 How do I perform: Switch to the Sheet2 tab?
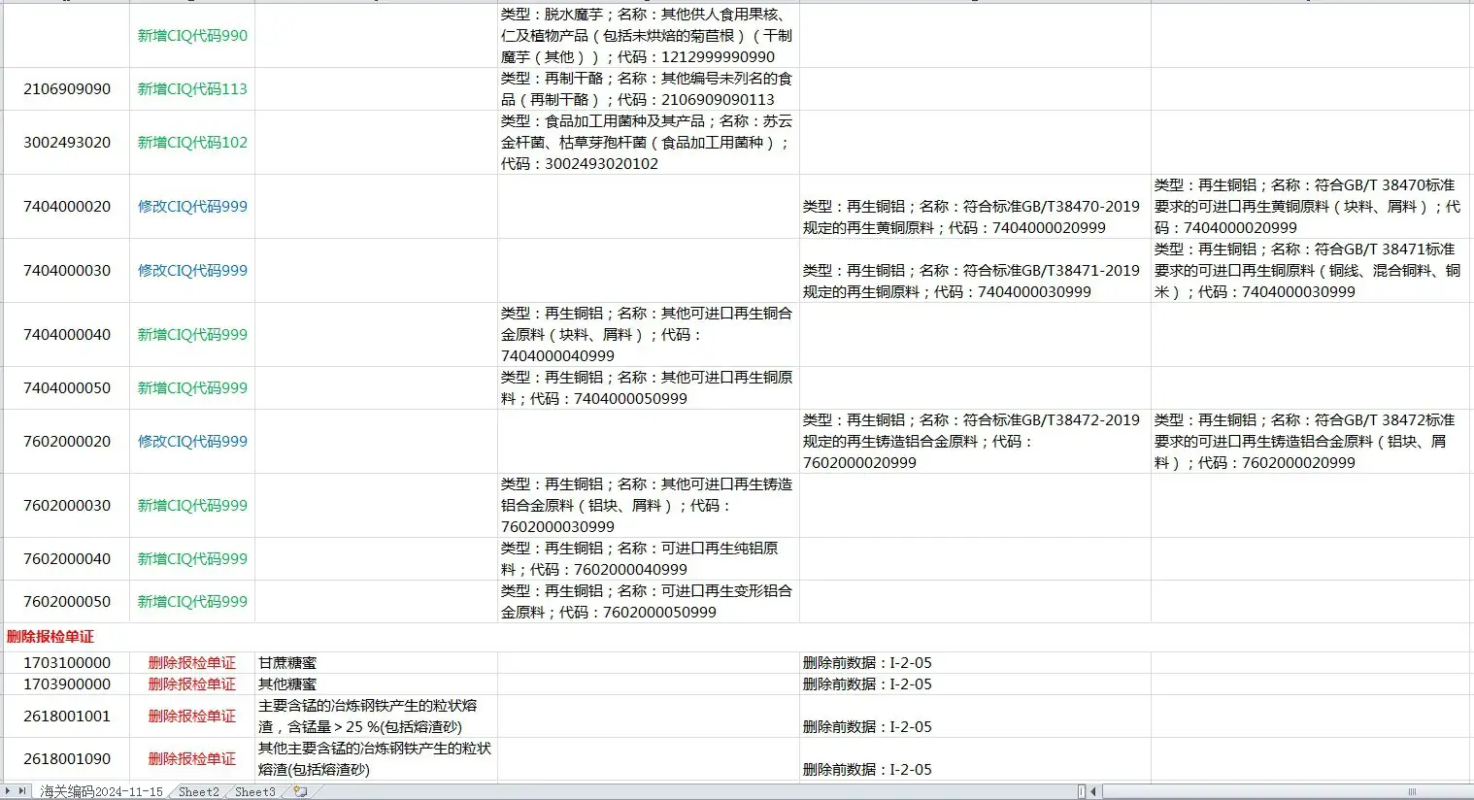tap(197, 792)
